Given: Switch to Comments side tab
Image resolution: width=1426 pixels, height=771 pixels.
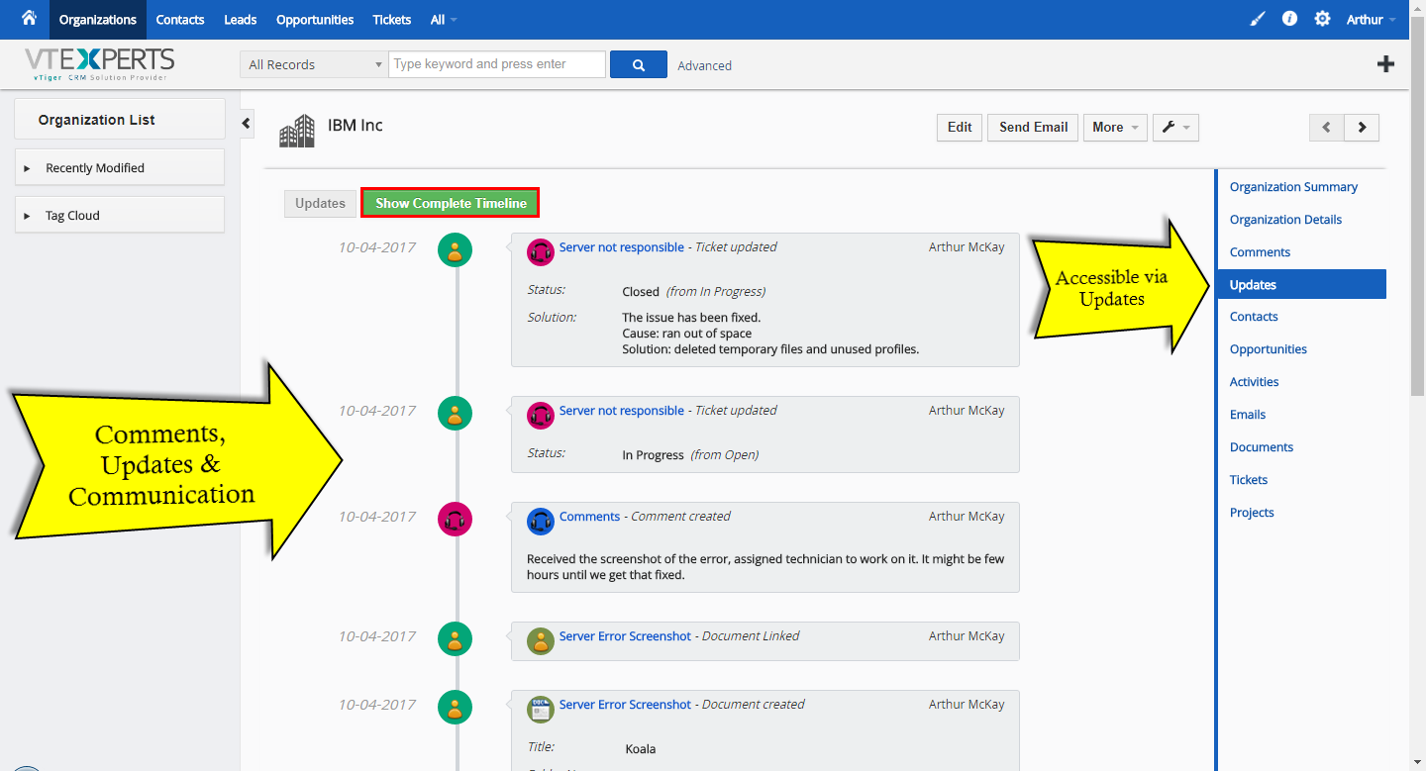Looking at the screenshot, I should 1260,252.
